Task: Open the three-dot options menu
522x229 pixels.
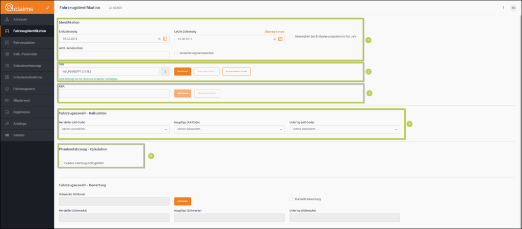Action: click(504, 8)
